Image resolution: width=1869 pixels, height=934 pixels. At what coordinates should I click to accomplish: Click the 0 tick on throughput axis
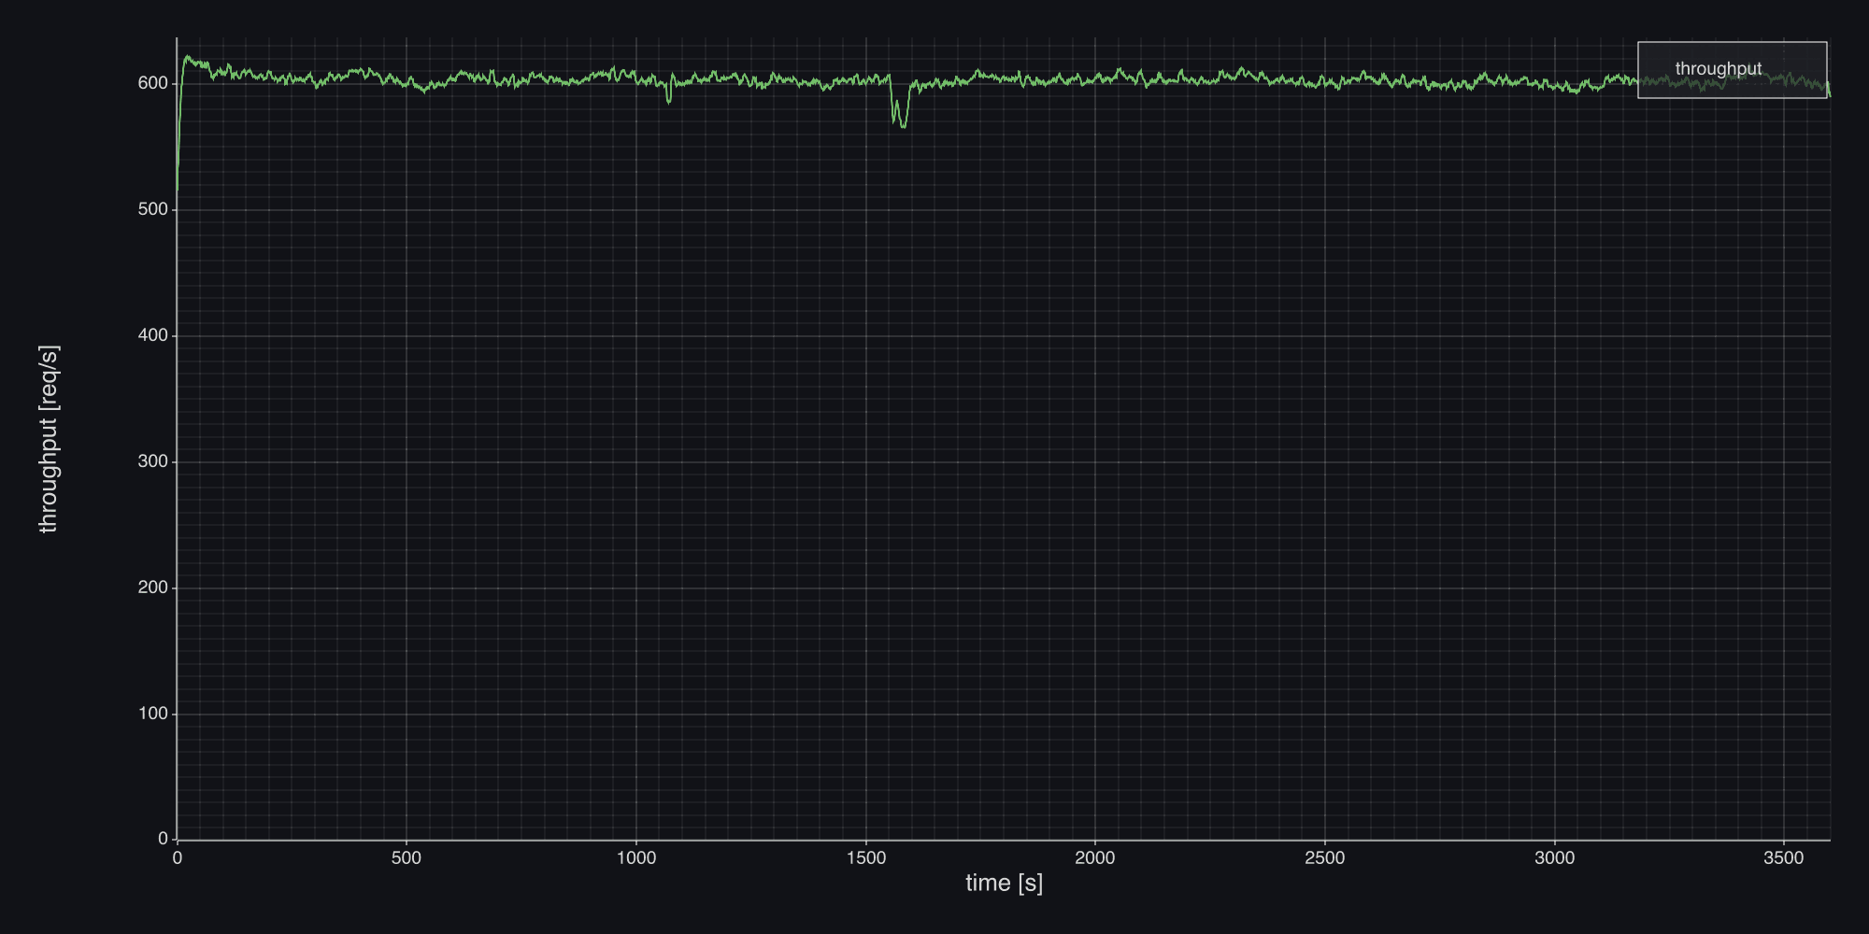tap(163, 839)
